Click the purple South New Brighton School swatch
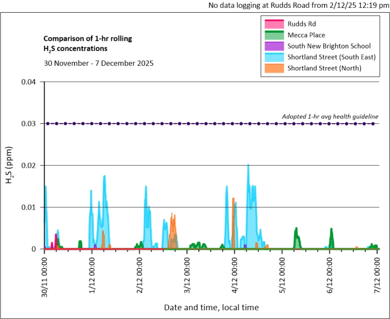This screenshot has height=319, width=390. (x=274, y=46)
